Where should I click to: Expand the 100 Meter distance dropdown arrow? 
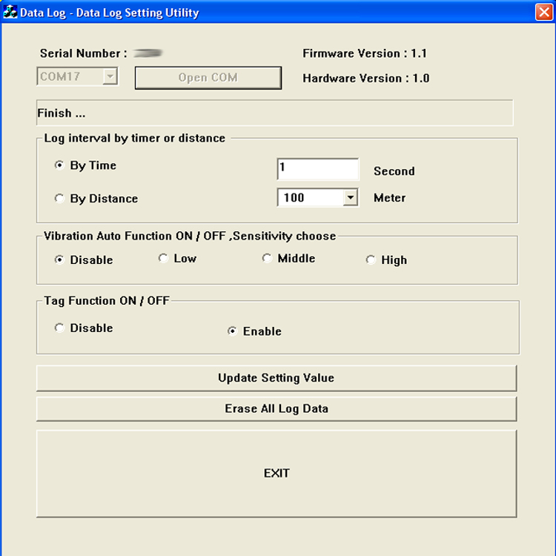pyautogui.click(x=351, y=198)
